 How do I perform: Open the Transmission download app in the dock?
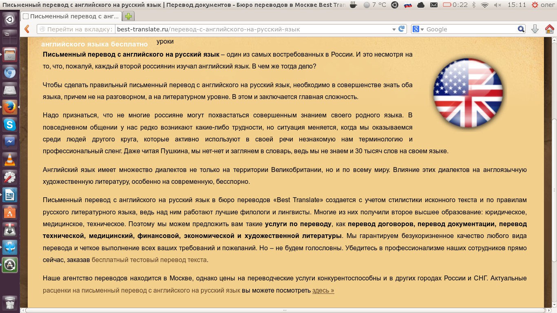pos(10,230)
